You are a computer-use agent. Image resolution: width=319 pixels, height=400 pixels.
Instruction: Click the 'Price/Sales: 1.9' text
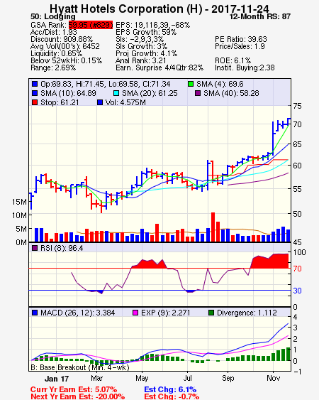(x=240, y=46)
